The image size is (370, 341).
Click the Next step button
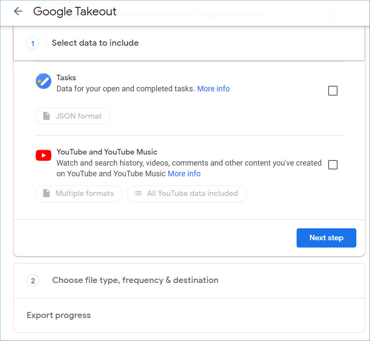pyautogui.click(x=326, y=238)
